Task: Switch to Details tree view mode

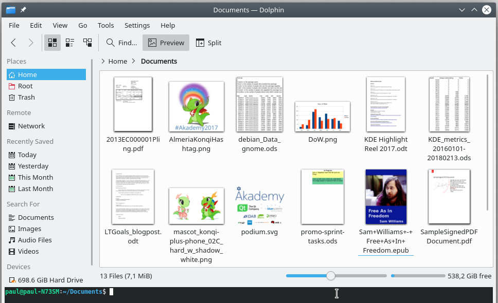Action: (x=87, y=43)
